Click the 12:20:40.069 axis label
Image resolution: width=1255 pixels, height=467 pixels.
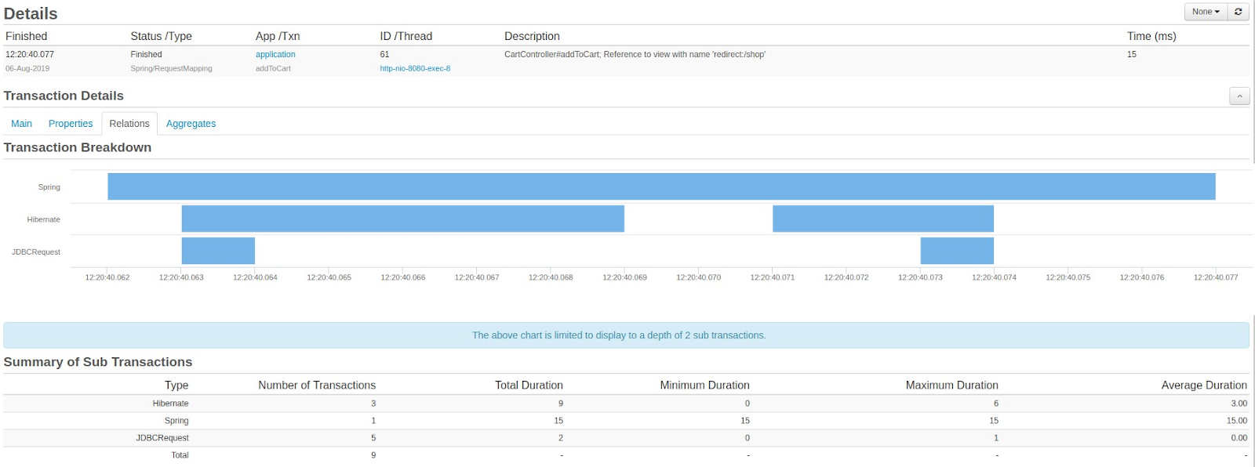pyautogui.click(x=624, y=277)
